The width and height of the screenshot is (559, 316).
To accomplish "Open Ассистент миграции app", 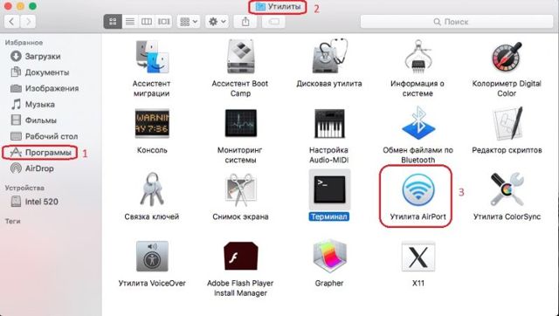I will pyautogui.click(x=152, y=57).
